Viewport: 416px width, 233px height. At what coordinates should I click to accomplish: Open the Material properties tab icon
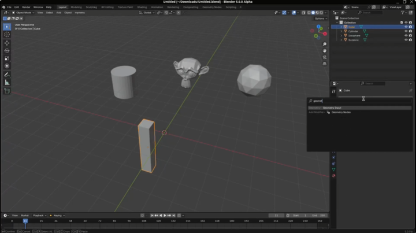[x=333, y=176]
